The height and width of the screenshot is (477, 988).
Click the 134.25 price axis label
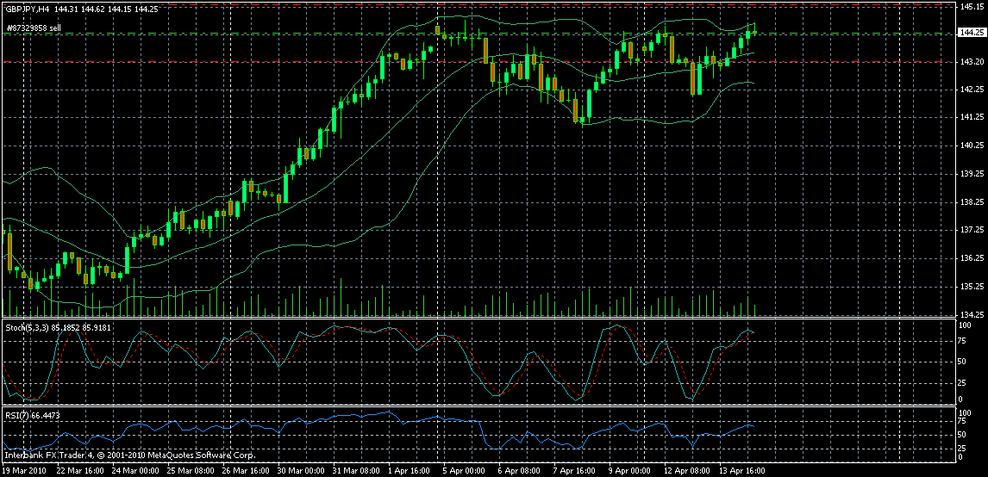point(970,314)
